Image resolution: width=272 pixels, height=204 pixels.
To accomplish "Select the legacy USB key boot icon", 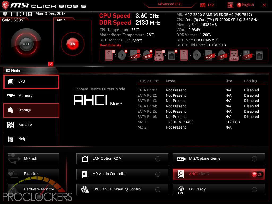I will pyautogui.click(x=234, y=55).
